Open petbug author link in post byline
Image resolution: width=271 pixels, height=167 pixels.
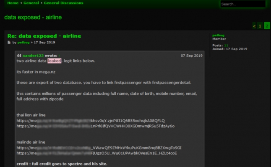click(23, 42)
